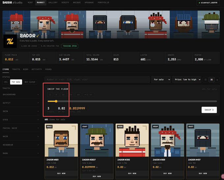The height and width of the screenshot is (180, 224).
Task: Focus the number or trait search field
Action: [97, 80]
